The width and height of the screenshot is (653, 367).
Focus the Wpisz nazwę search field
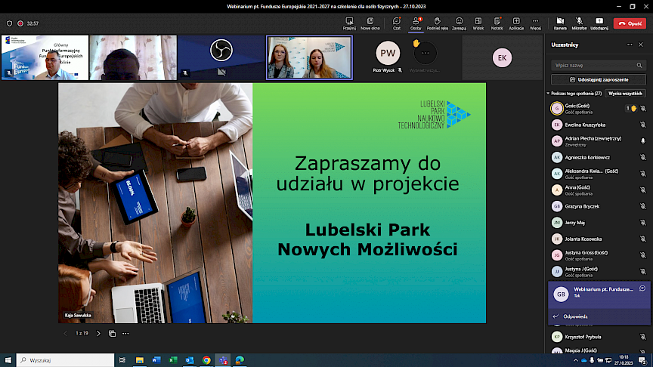[x=598, y=66]
